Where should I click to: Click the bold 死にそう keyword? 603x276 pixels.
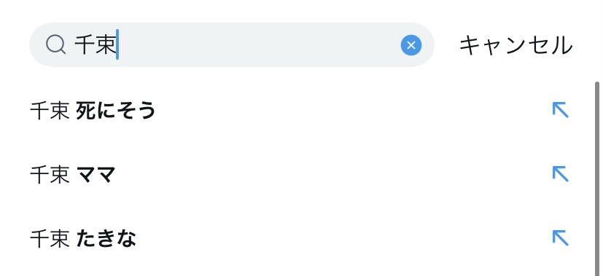pyautogui.click(x=116, y=111)
